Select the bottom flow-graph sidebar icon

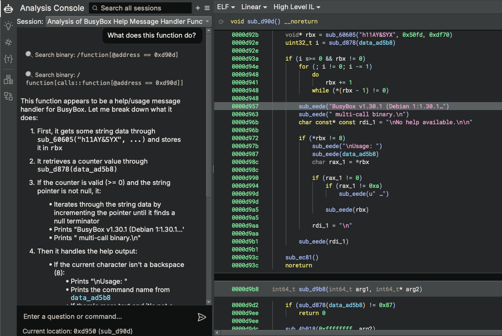click(8, 96)
